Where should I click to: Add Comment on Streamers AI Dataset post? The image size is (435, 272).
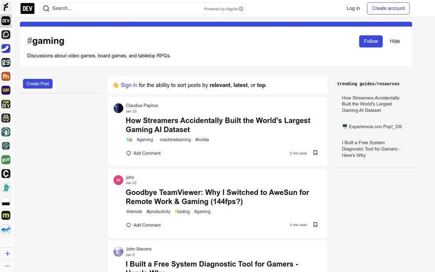[x=144, y=153]
